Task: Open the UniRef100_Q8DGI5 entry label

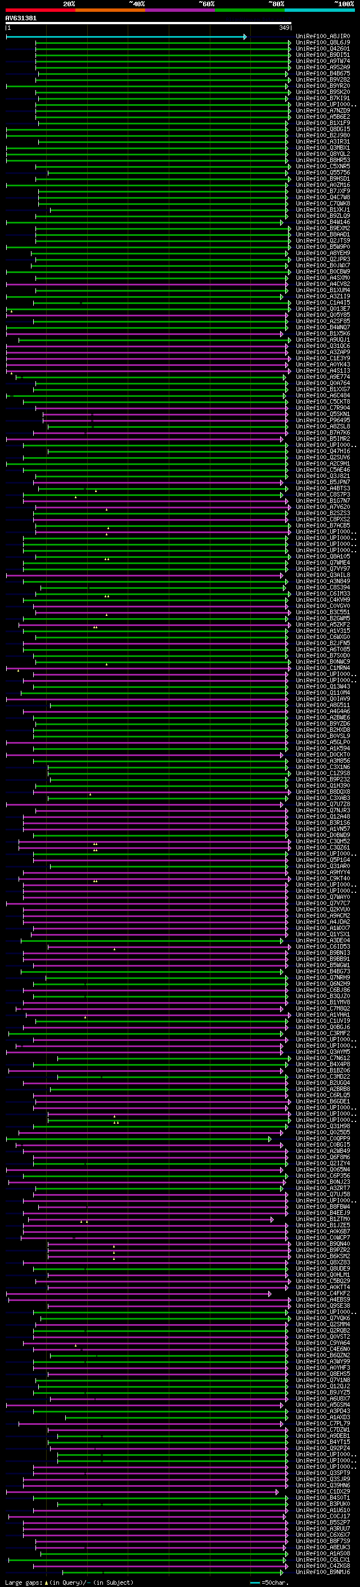Action: point(322,129)
